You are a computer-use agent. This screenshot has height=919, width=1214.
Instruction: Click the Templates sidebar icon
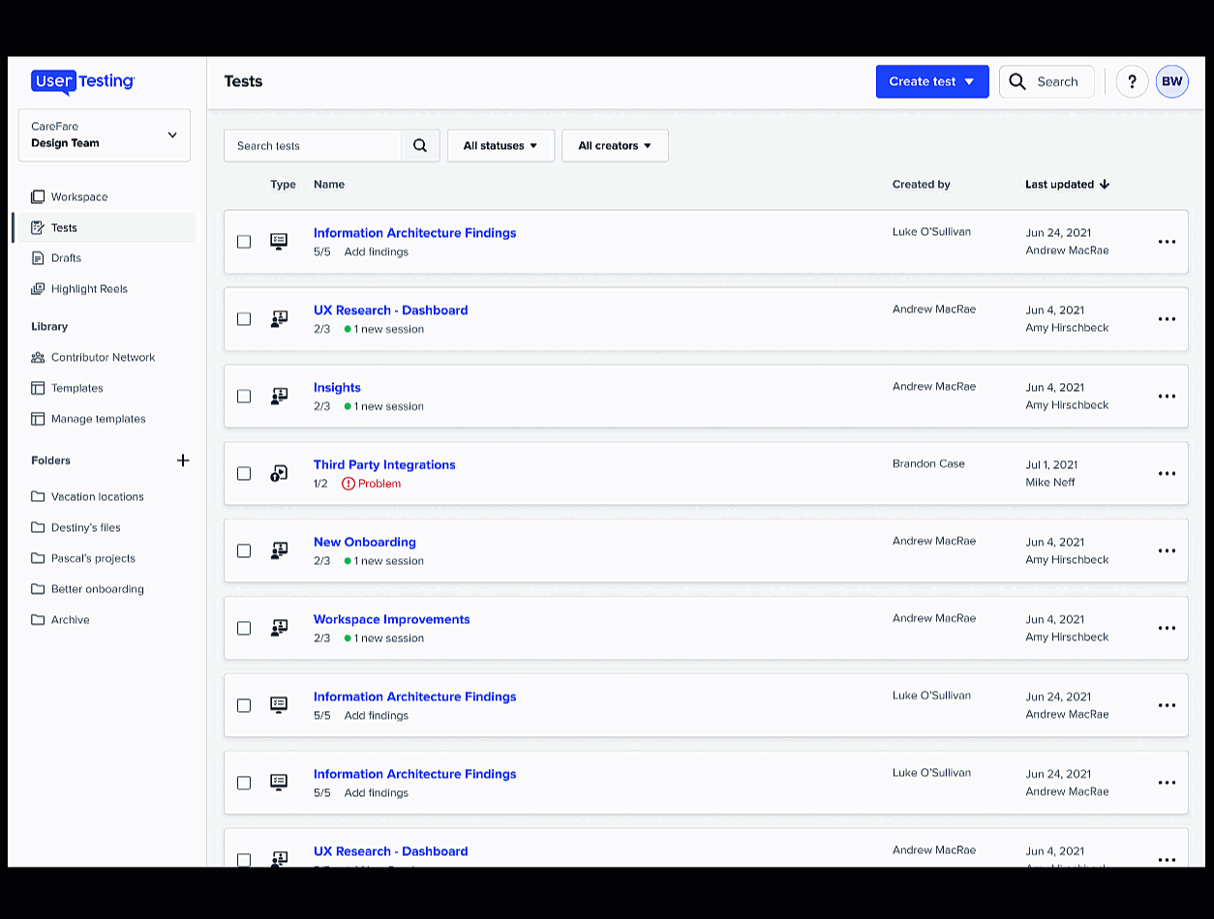[x=38, y=389]
